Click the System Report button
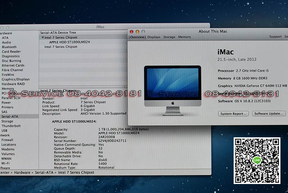This screenshot has height=193, width=288. coord(233,114)
